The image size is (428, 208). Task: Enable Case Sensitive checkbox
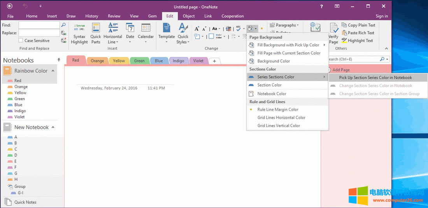tap(21, 41)
